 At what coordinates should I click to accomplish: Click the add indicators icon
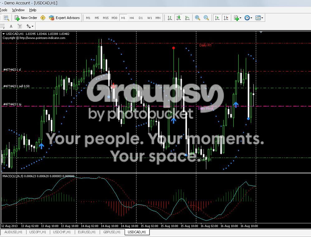236,18
